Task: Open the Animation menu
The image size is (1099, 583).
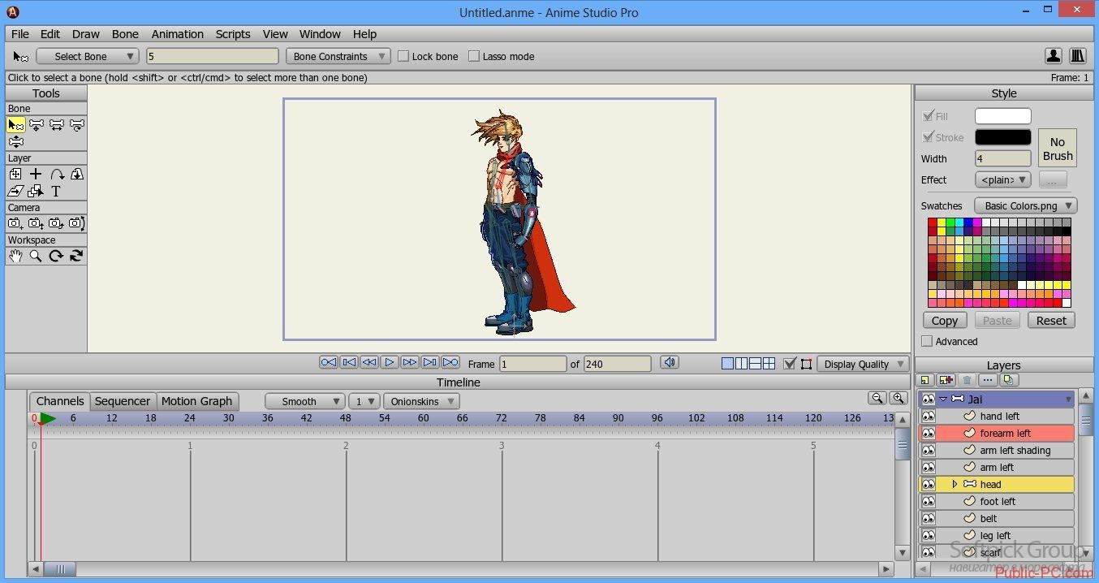Action: pos(177,34)
